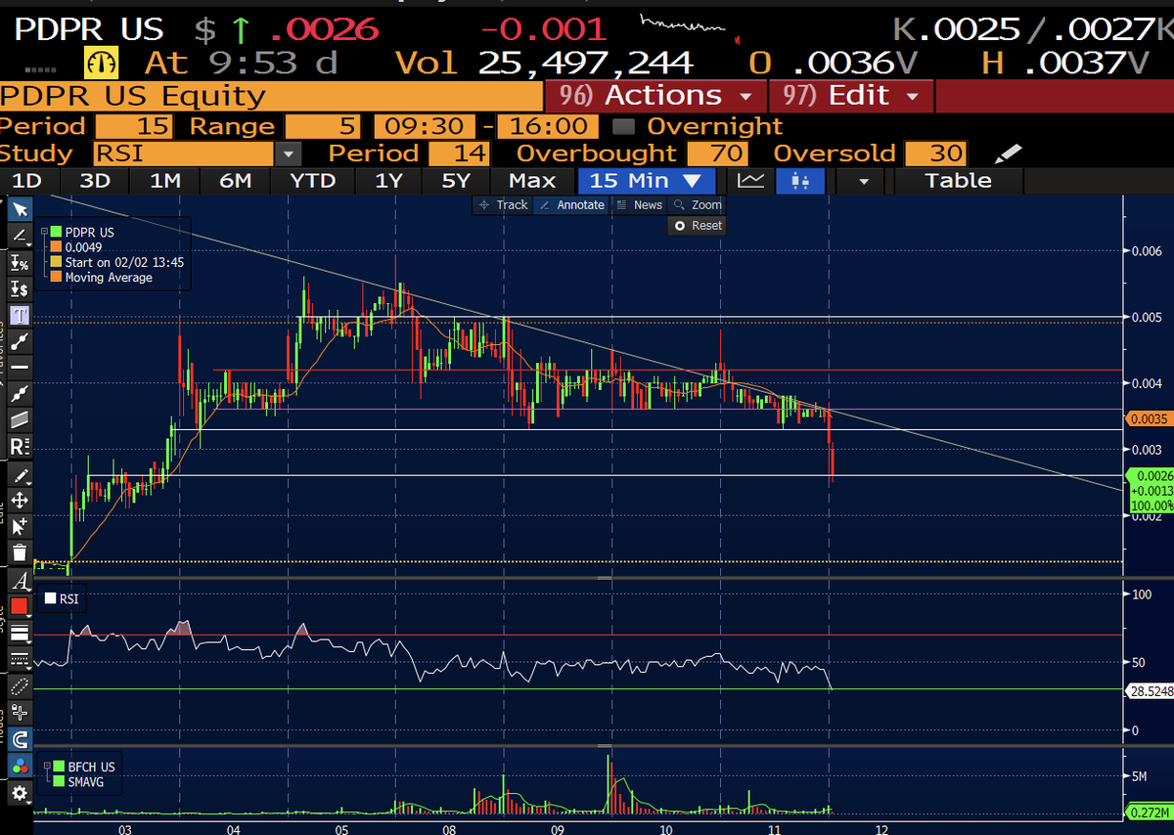Click the trash delete annotation icon
1174x835 pixels.
pos(20,553)
